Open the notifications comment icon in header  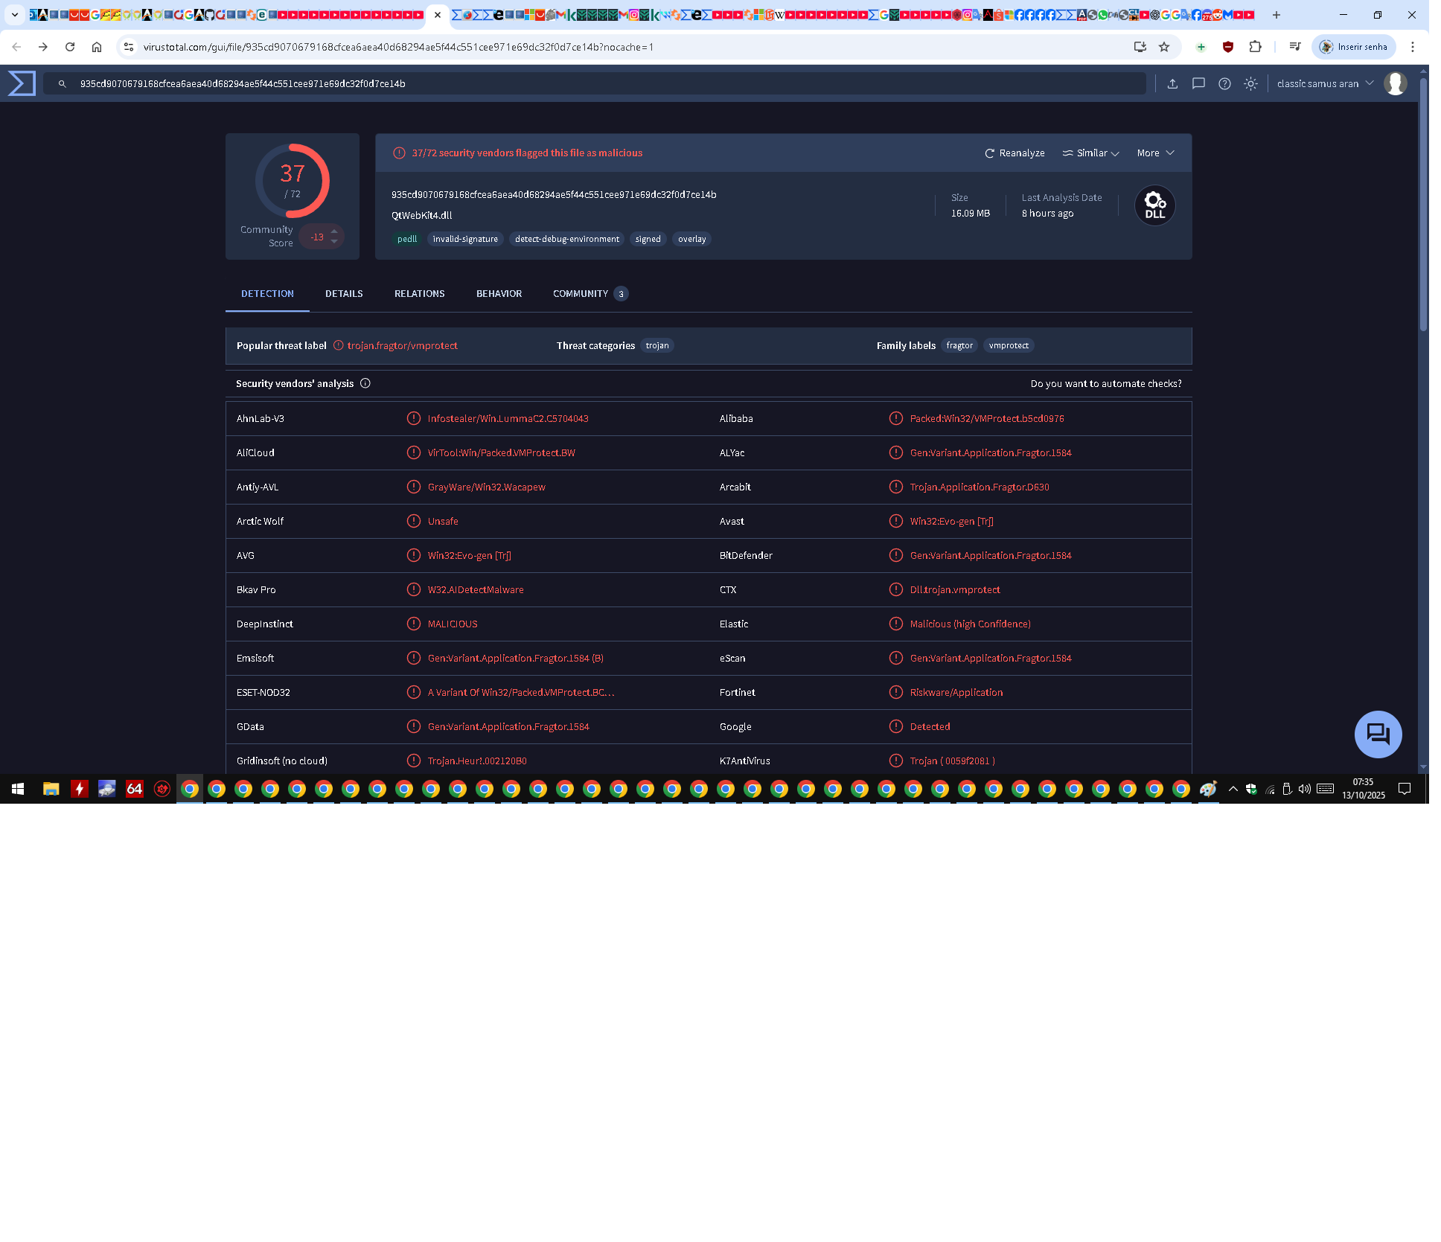[x=1198, y=84]
